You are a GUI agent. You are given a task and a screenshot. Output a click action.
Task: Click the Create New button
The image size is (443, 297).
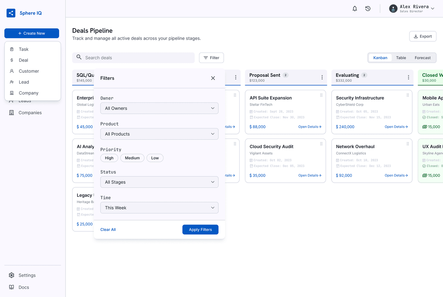[x=32, y=33]
